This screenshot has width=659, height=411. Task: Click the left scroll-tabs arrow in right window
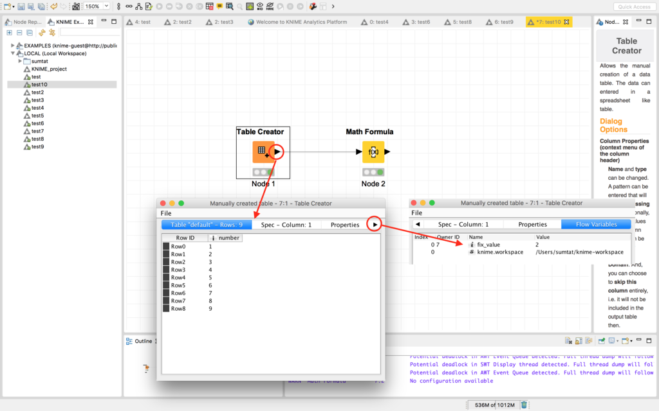click(x=417, y=224)
